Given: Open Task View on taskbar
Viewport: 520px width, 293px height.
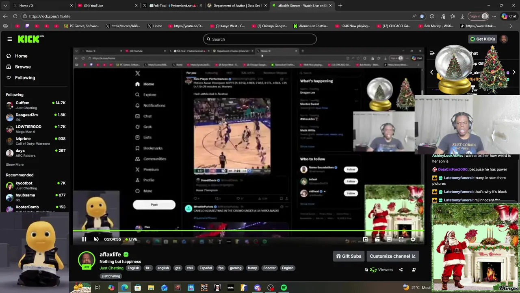Looking at the screenshot, I should point(97,288).
